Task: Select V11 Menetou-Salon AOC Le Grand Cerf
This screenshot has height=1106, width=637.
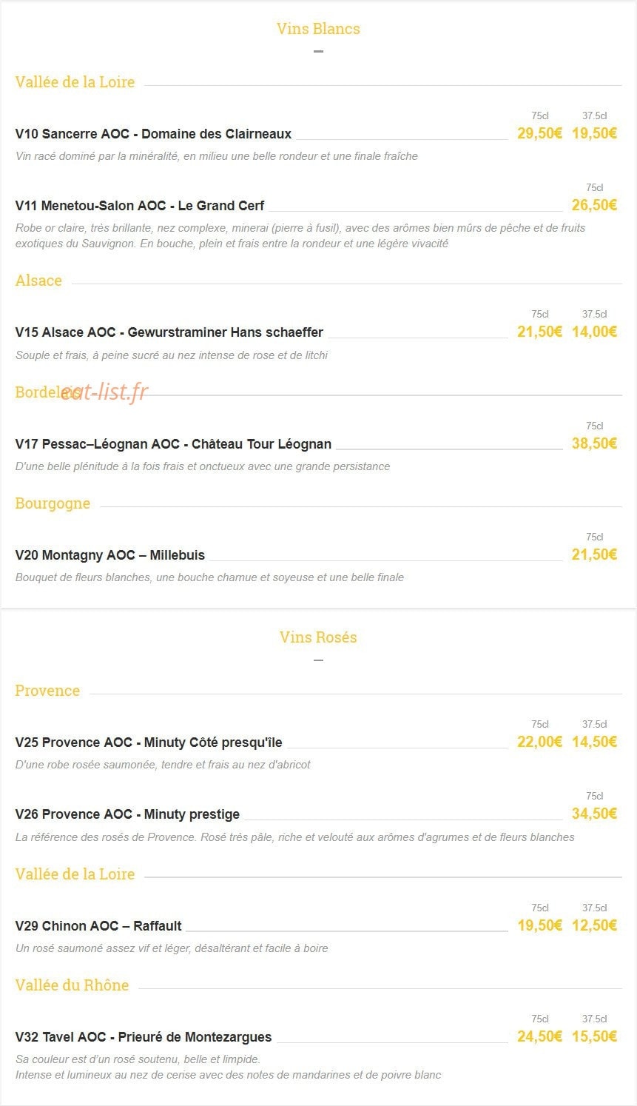Action: click(140, 206)
